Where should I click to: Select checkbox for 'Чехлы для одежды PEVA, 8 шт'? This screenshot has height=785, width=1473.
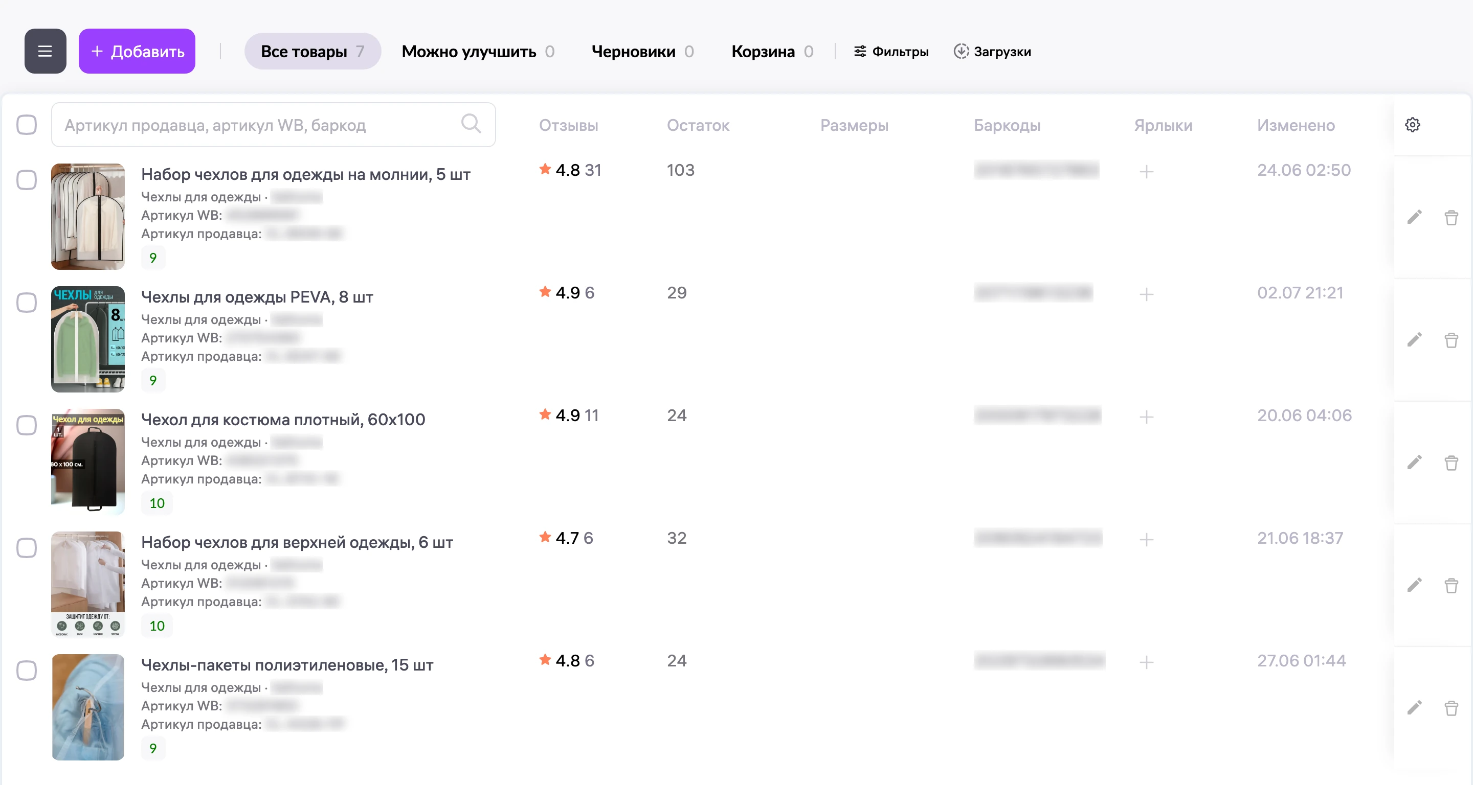[26, 302]
